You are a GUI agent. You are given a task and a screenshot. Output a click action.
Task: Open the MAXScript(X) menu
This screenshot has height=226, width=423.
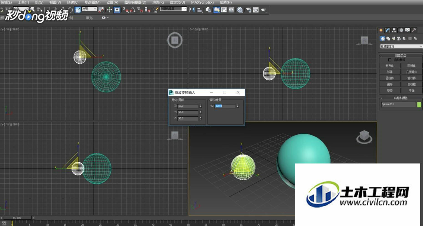coord(202,2)
